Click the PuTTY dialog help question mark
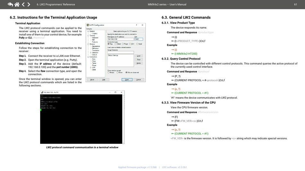 click(x=136, y=25)
